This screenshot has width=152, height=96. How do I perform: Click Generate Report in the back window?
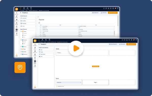pos(113,13)
